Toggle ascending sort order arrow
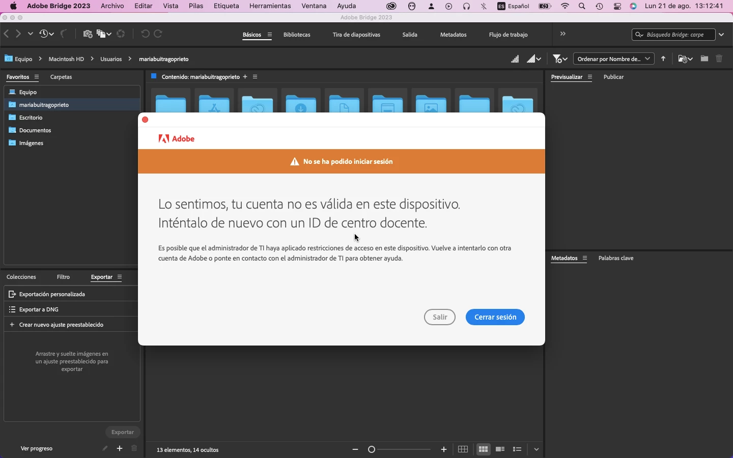 (664, 59)
